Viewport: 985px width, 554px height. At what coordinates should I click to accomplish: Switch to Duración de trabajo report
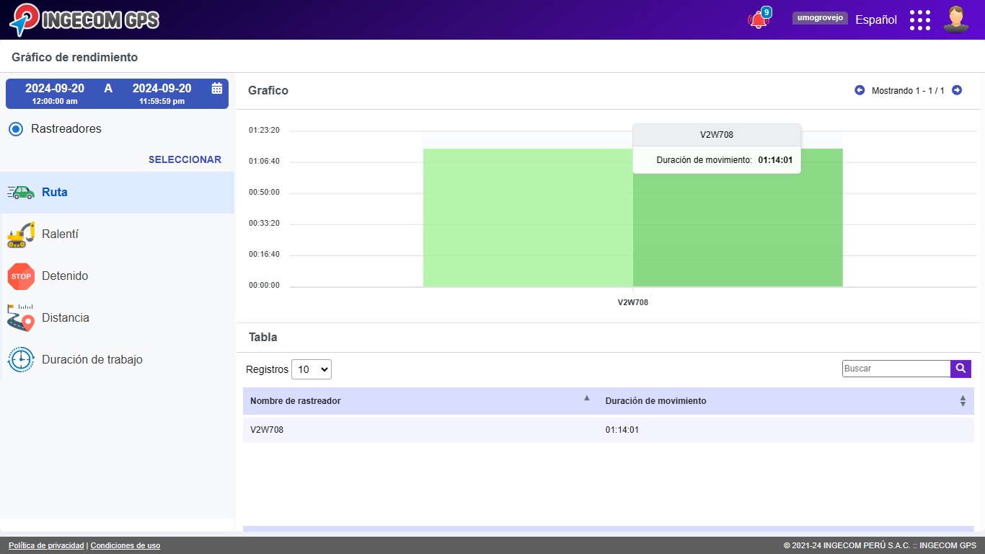point(92,360)
